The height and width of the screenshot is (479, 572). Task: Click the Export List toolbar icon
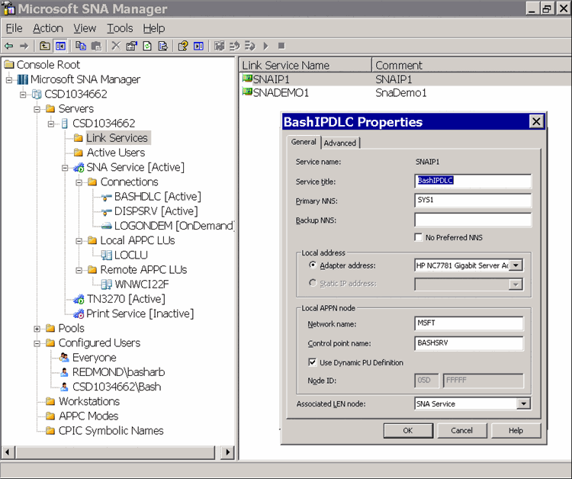click(162, 46)
